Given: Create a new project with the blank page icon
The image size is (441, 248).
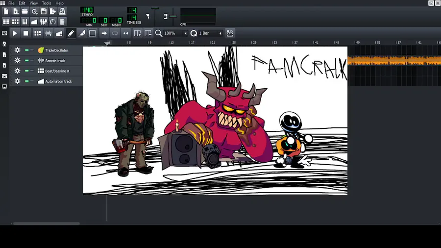Looking at the screenshot, I should click(6, 11).
